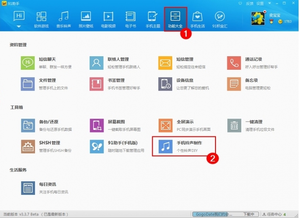Click the user avatar picture

click(258, 18)
